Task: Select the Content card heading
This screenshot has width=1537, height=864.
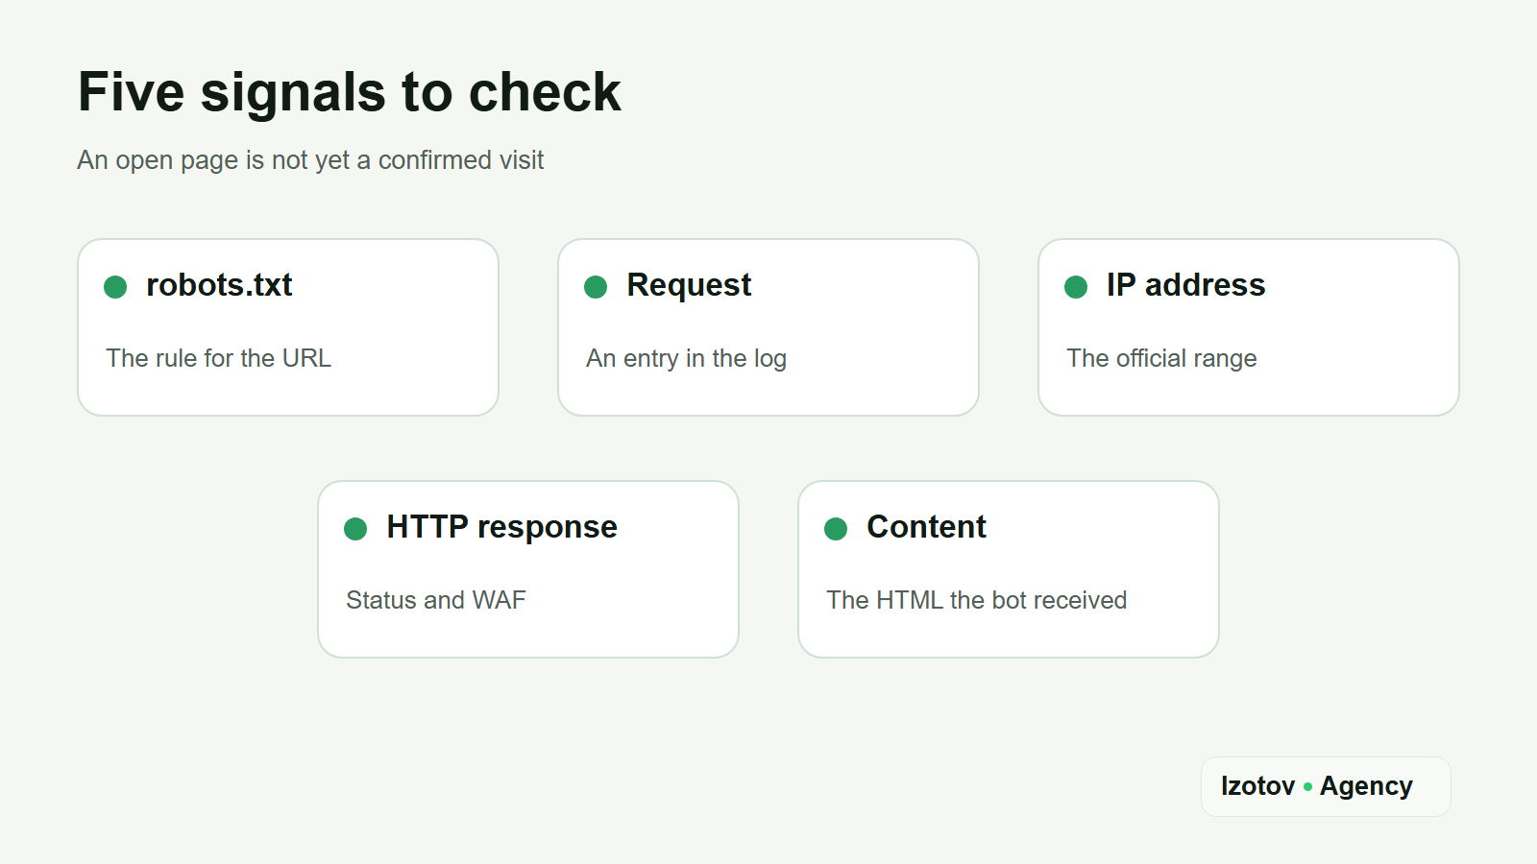Action: [x=926, y=527]
